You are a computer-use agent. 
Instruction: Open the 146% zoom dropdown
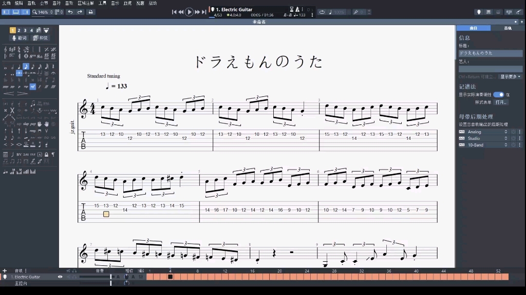coord(42,12)
